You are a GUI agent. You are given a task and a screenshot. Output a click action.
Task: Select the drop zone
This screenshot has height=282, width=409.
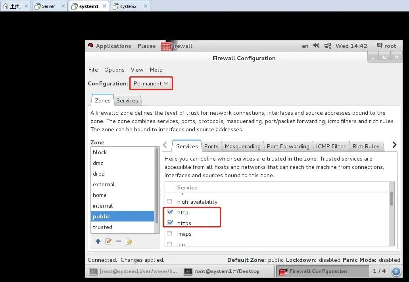tap(123, 174)
